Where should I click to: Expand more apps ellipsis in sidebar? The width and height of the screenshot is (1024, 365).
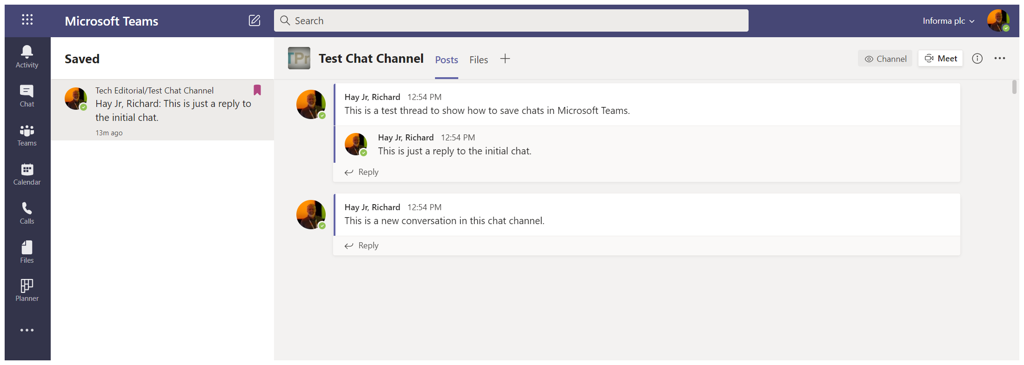[27, 330]
